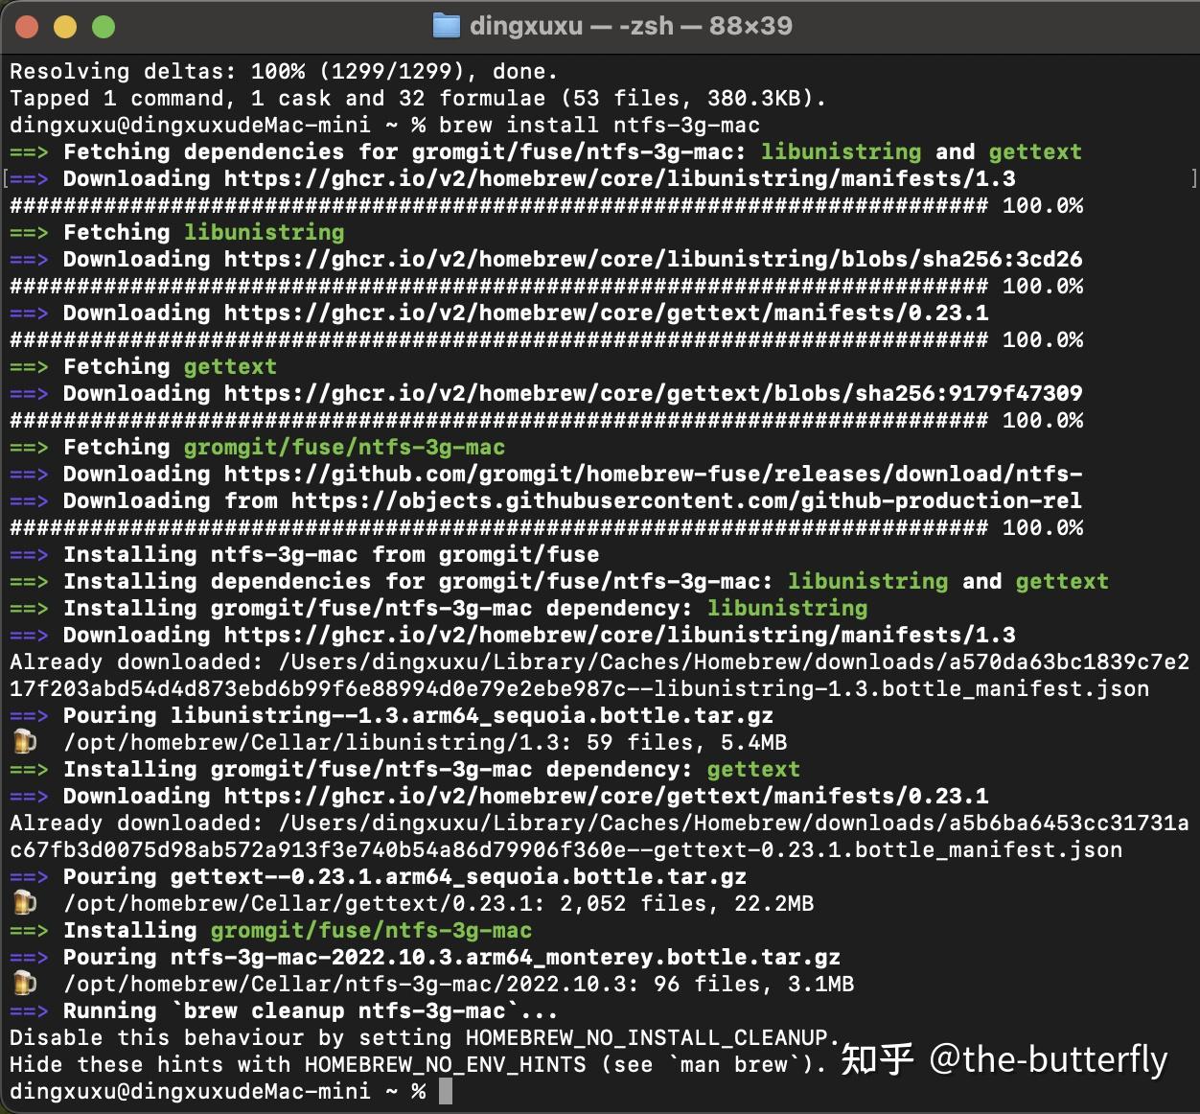The width and height of the screenshot is (1200, 1114).
Task: Close the terminal window with the red button
Action: (x=27, y=26)
